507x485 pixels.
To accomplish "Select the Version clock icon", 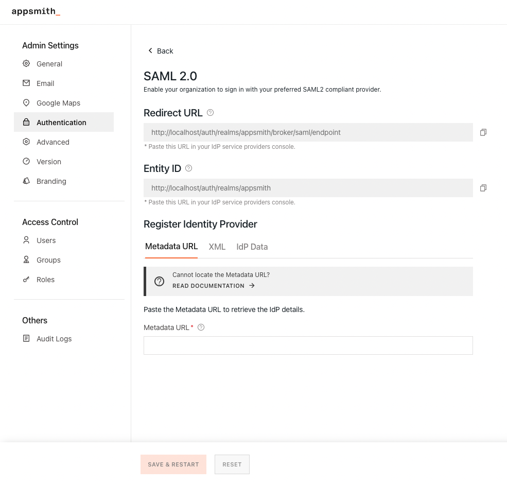I will 26,161.
